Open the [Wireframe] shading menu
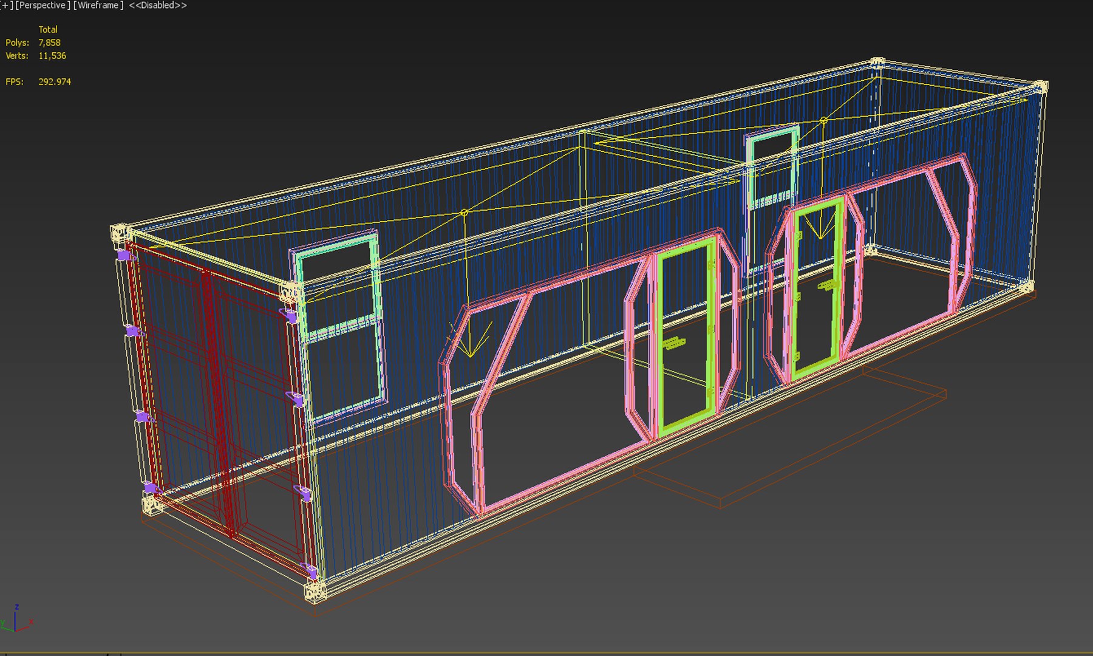 point(98,5)
